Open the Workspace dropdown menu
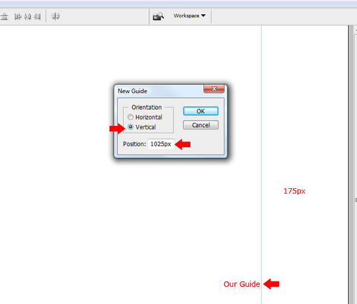Screen dimensions: 357x304 pos(189,15)
